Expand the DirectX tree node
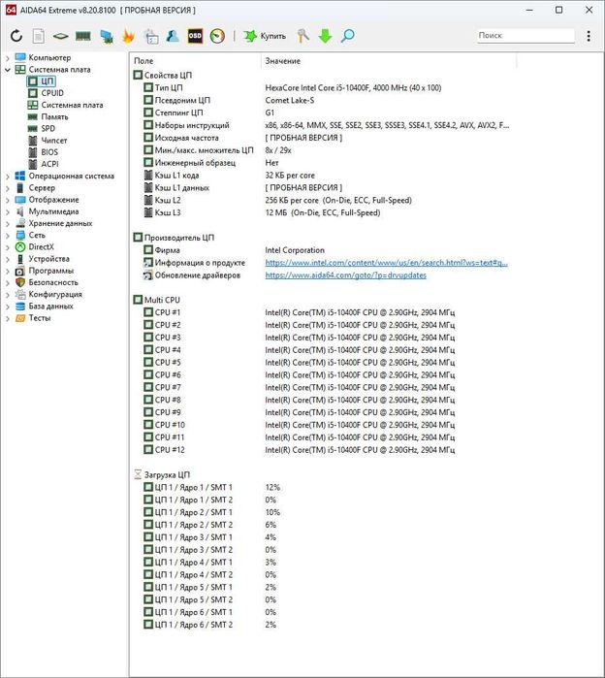605x678 pixels. click(8, 247)
